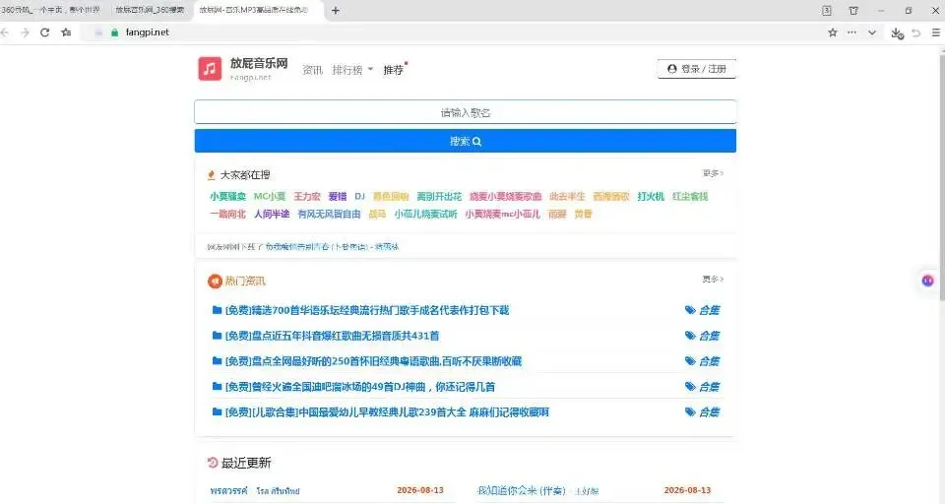This screenshot has width=945, height=504.
Task: Open the 我知道你会来 (伴奏) song link
Action: (x=522, y=490)
